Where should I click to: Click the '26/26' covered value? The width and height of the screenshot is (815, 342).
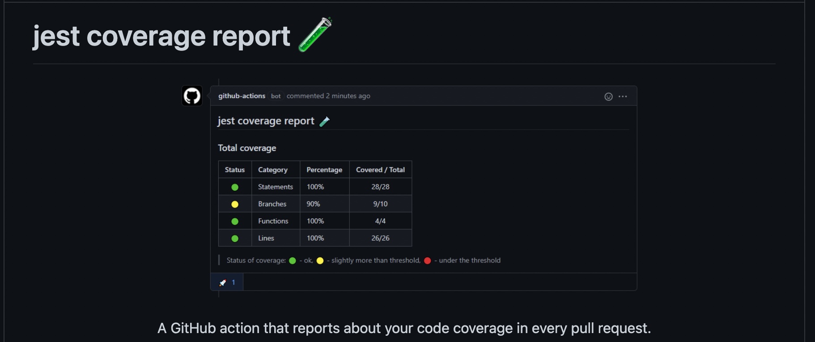[x=380, y=238]
